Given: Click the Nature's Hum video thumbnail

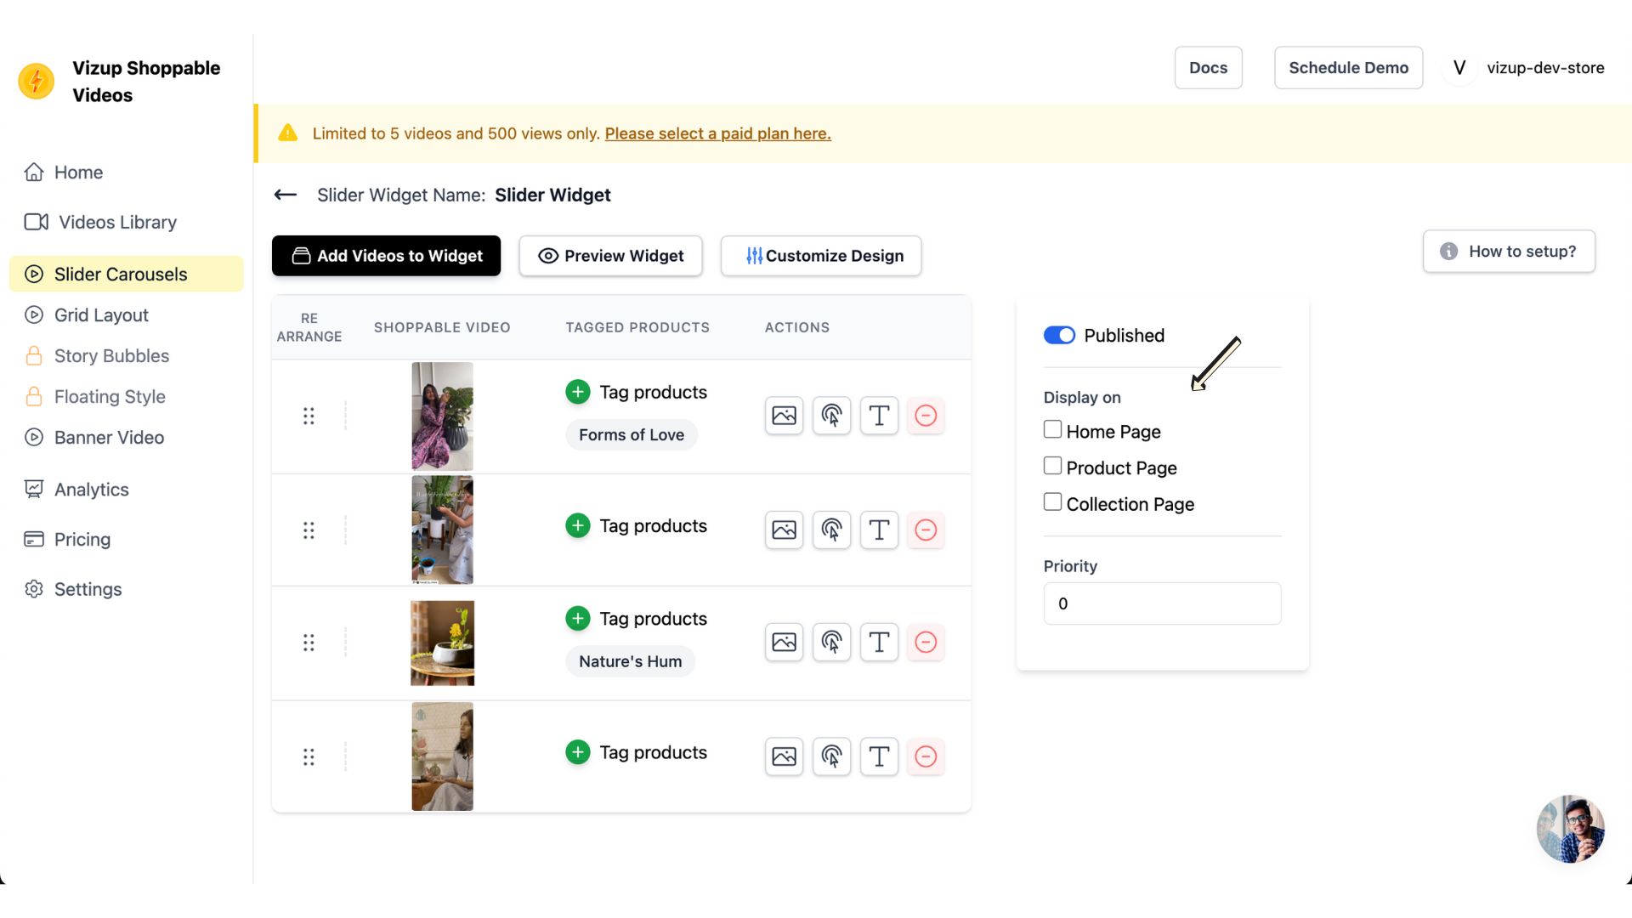Looking at the screenshot, I should point(442,643).
